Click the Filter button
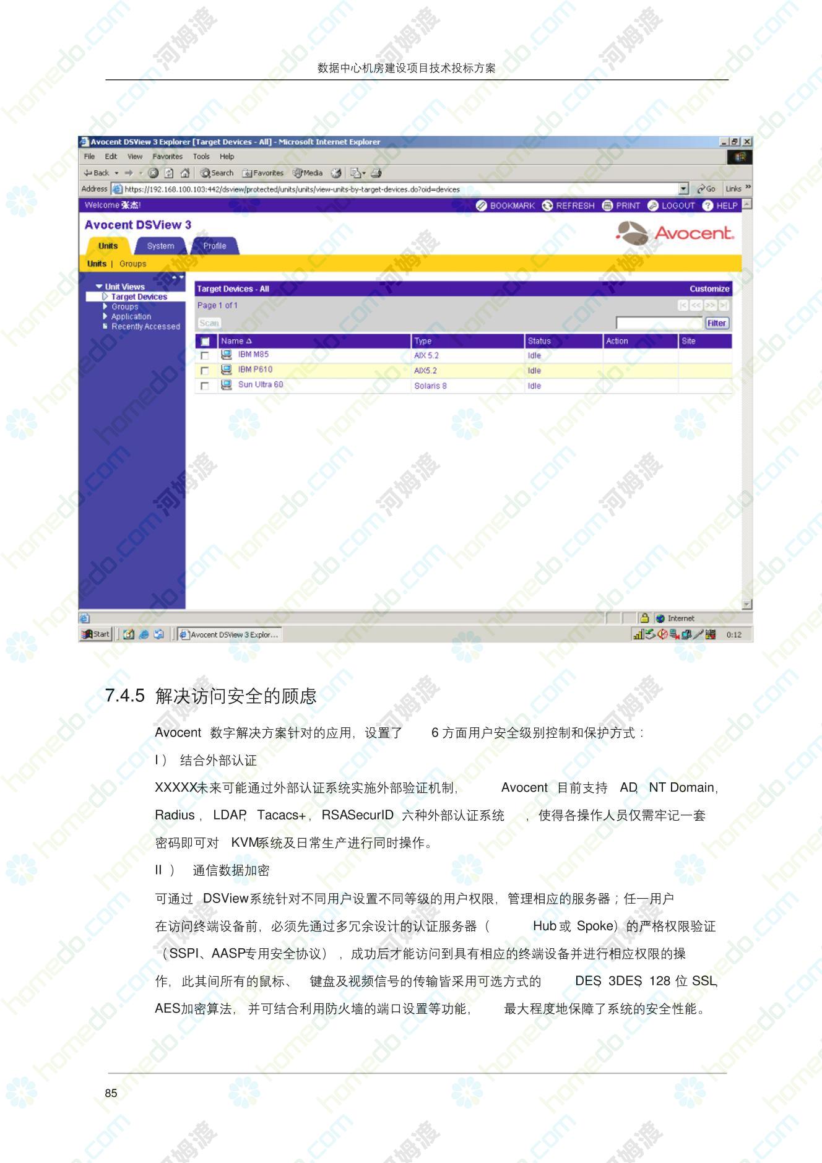822x1163 pixels. 717,323
